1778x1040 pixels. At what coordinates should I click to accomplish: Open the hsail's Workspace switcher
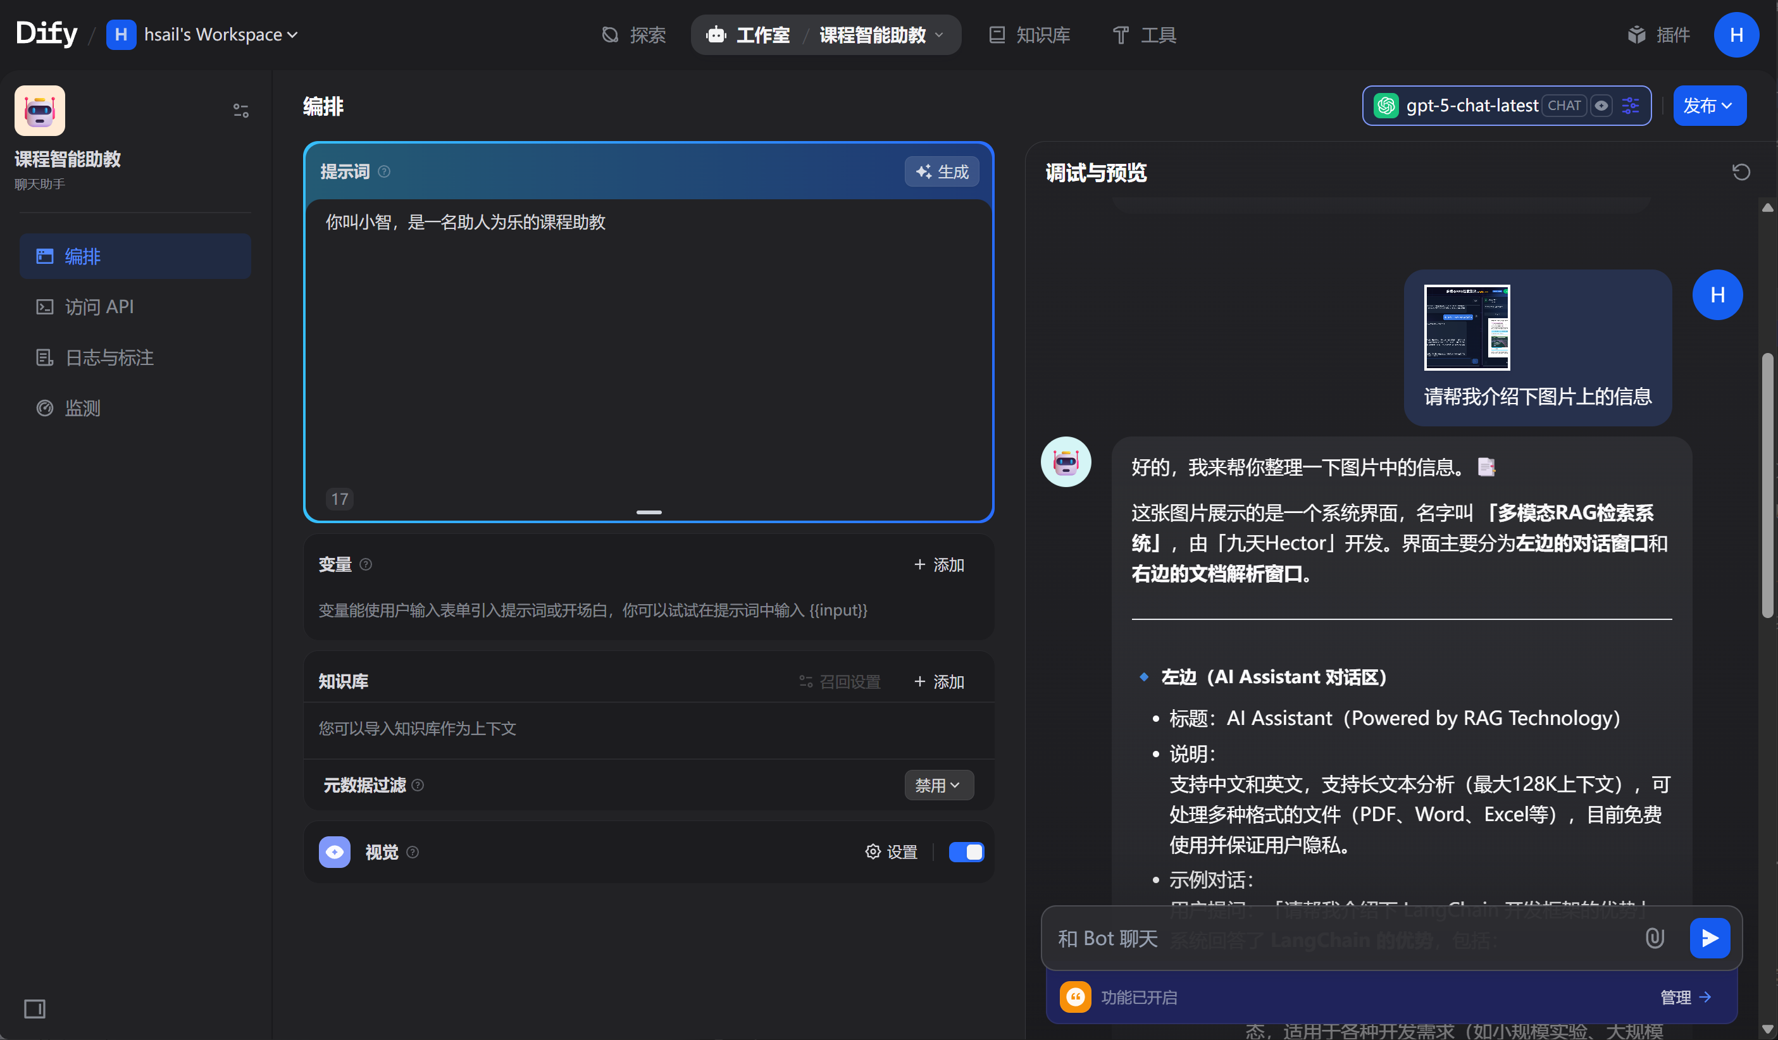202,35
